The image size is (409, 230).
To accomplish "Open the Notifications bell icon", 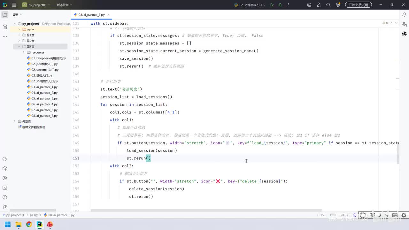I will tap(404, 15).
